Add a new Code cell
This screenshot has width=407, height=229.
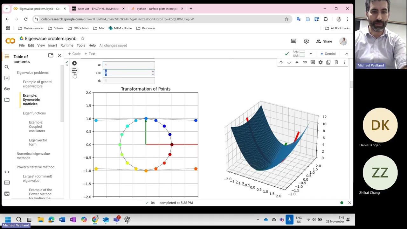[74, 54]
